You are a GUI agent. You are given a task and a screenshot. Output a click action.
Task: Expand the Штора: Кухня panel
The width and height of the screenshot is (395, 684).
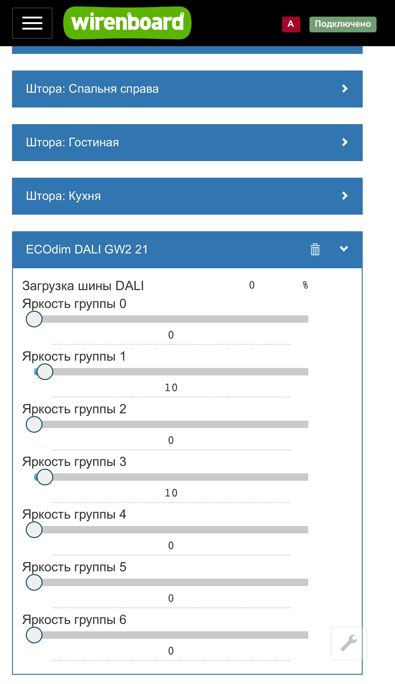click(187, 196)
